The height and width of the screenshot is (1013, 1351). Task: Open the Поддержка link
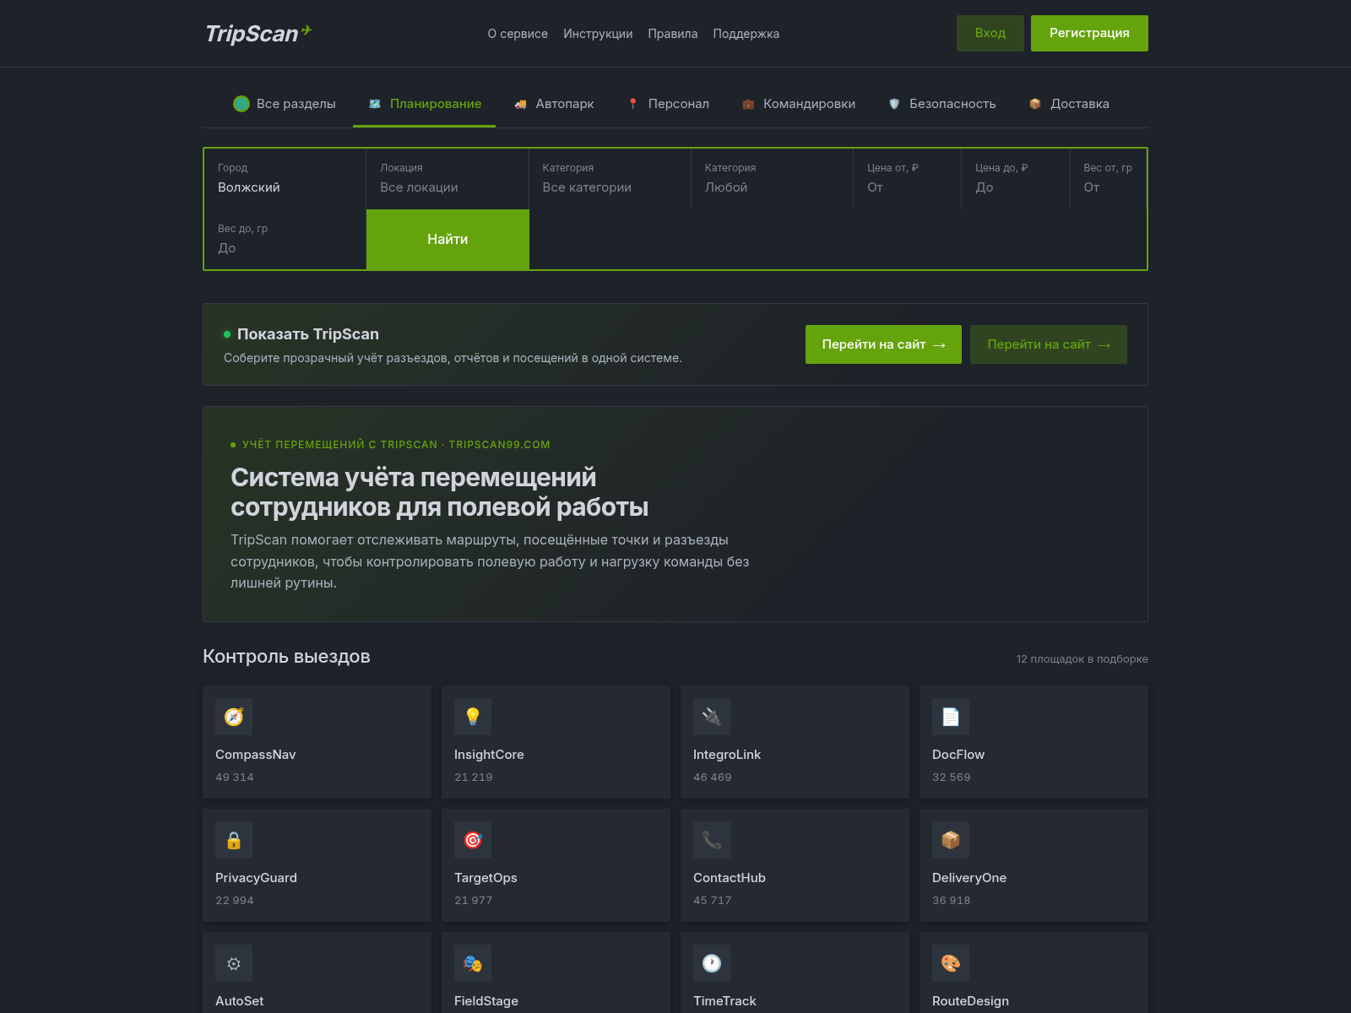[746, 34]
